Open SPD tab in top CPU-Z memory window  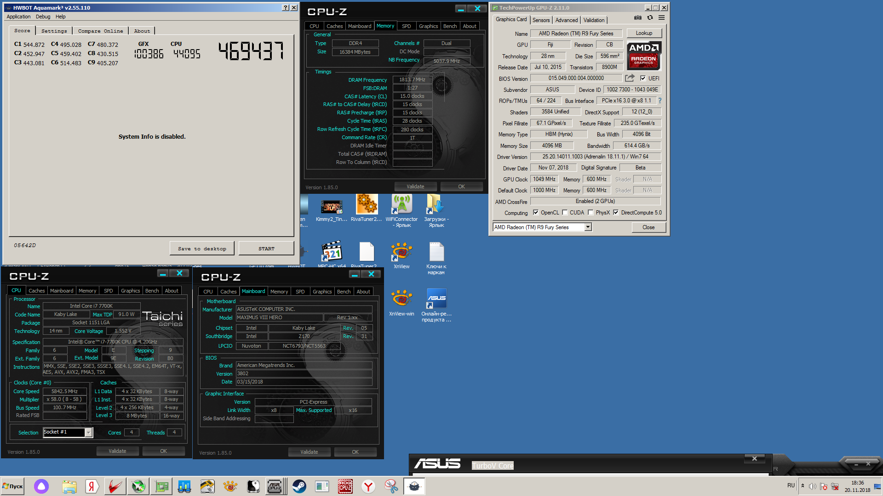click(407, 26)
